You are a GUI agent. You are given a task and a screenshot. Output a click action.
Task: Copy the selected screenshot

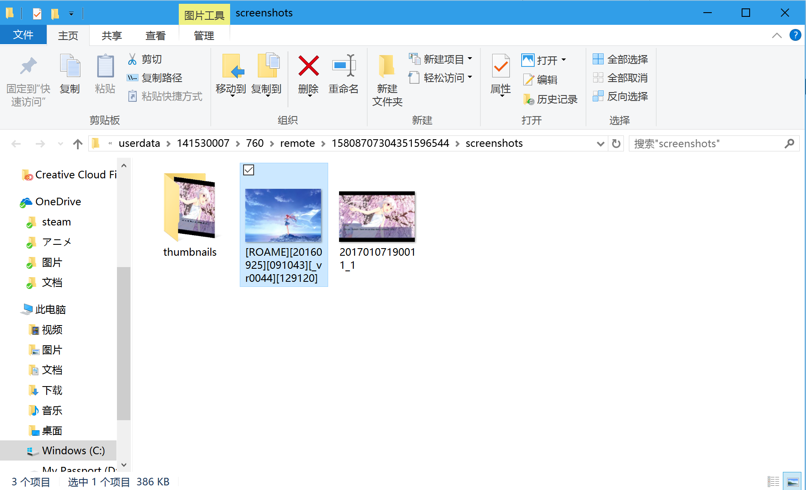[70, 76]
